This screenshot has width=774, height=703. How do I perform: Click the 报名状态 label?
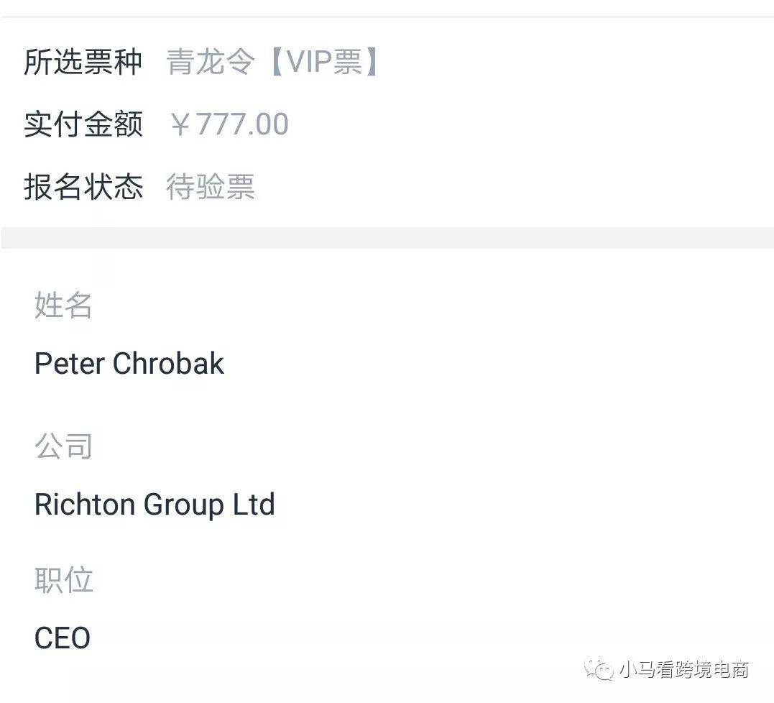point(83,187)
